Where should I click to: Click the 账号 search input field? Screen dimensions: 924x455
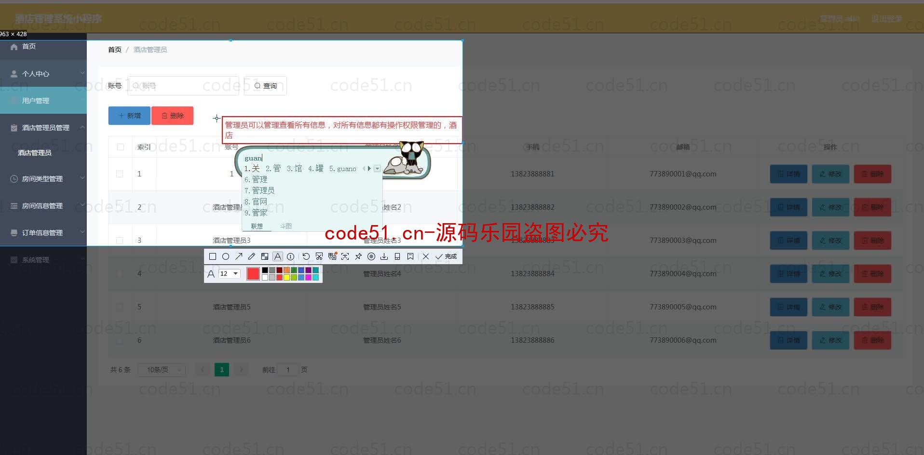tap(183, 86)
